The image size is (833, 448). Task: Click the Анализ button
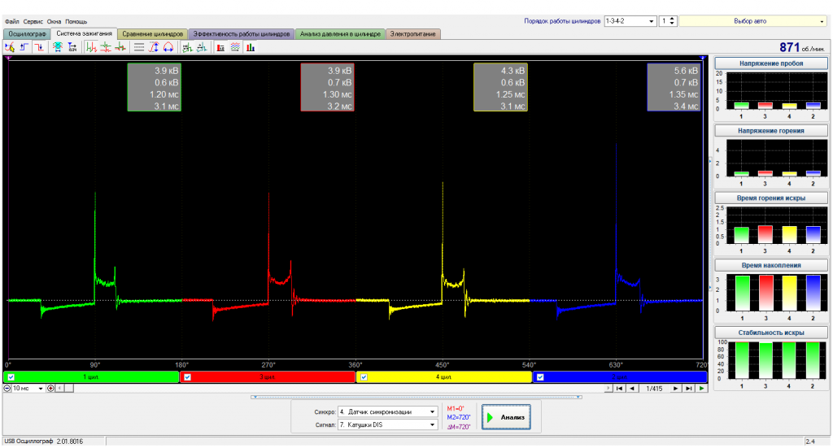pyautogui.click(x=506, y=417)
